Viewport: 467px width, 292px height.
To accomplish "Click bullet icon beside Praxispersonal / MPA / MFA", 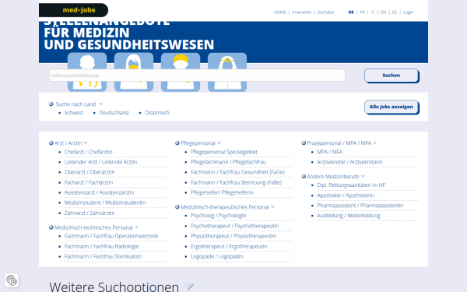I will click(x=304, y=143).
